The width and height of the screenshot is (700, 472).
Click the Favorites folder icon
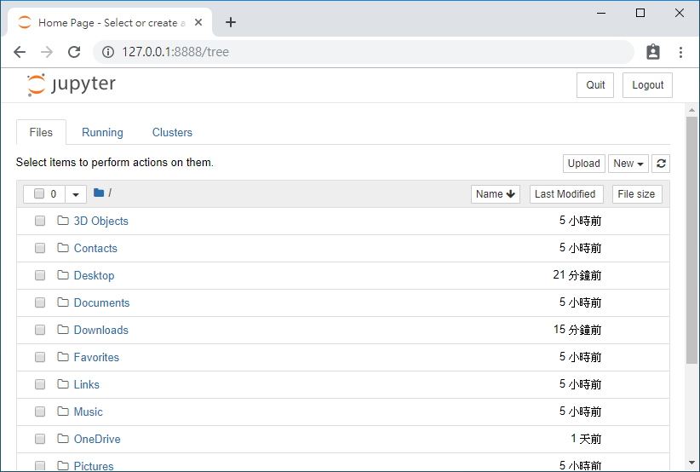63,356
